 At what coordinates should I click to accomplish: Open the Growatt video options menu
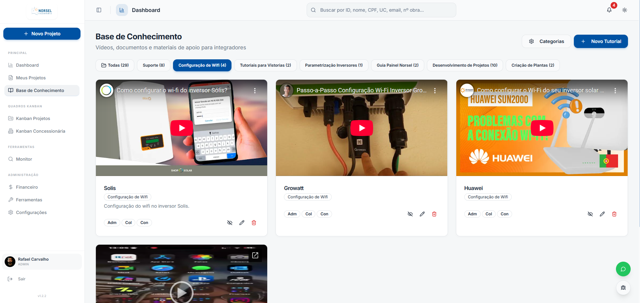click(x=435, y=91)
